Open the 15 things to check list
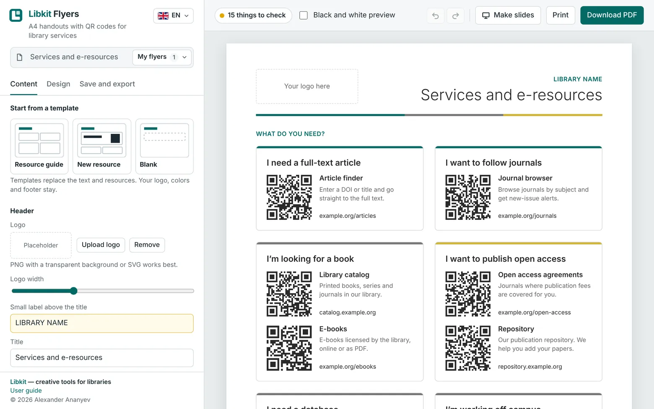The height and width of the screenshot is (409, 654). [x=253, y=16]
